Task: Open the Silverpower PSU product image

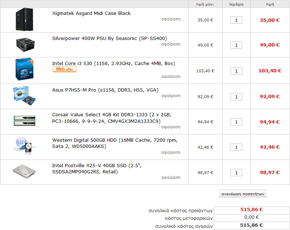Action: [x=25, y=44]
